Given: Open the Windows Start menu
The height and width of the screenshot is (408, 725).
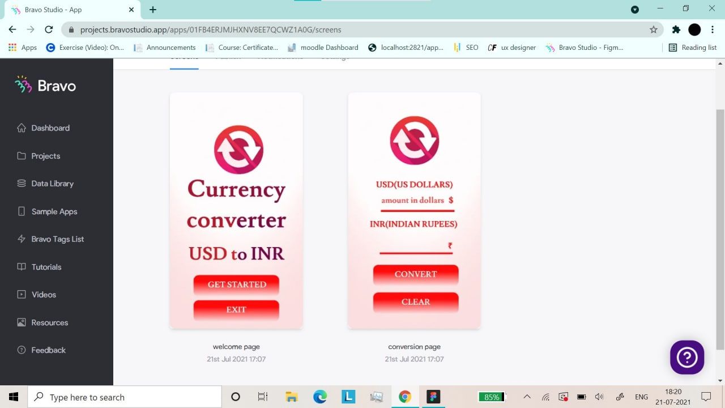Looking at the screenshot, I should pos(14,397).
